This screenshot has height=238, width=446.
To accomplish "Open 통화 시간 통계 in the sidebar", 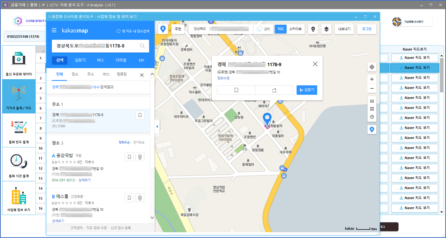I will (x=19, y=164).
